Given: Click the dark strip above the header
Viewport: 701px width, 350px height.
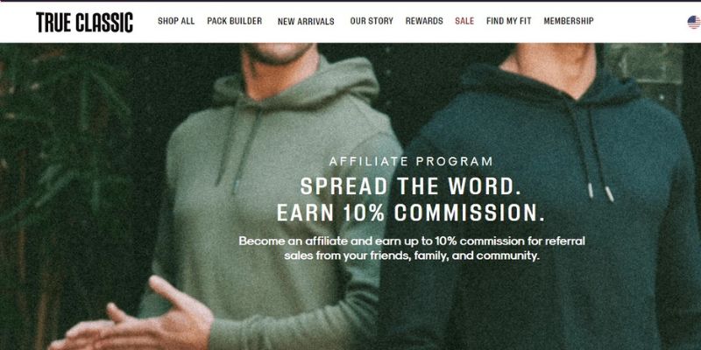Looking at the screenshot, I should pos(350,1).
